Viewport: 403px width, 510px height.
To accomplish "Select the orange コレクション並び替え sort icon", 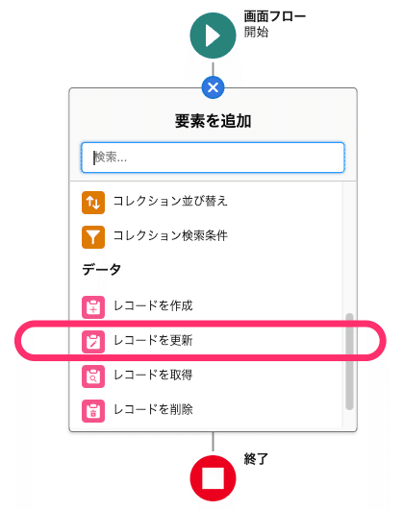I will (93, 203).
